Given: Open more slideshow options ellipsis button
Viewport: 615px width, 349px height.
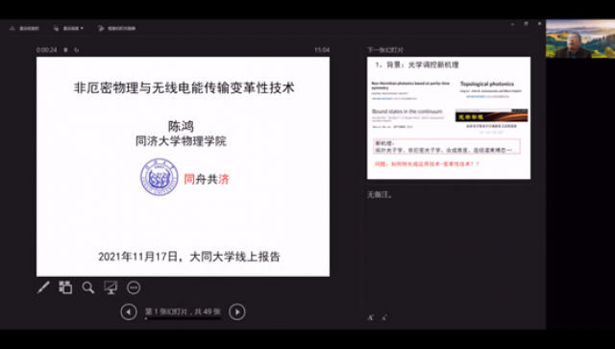Looking at the screenshot, I should 134,287.
